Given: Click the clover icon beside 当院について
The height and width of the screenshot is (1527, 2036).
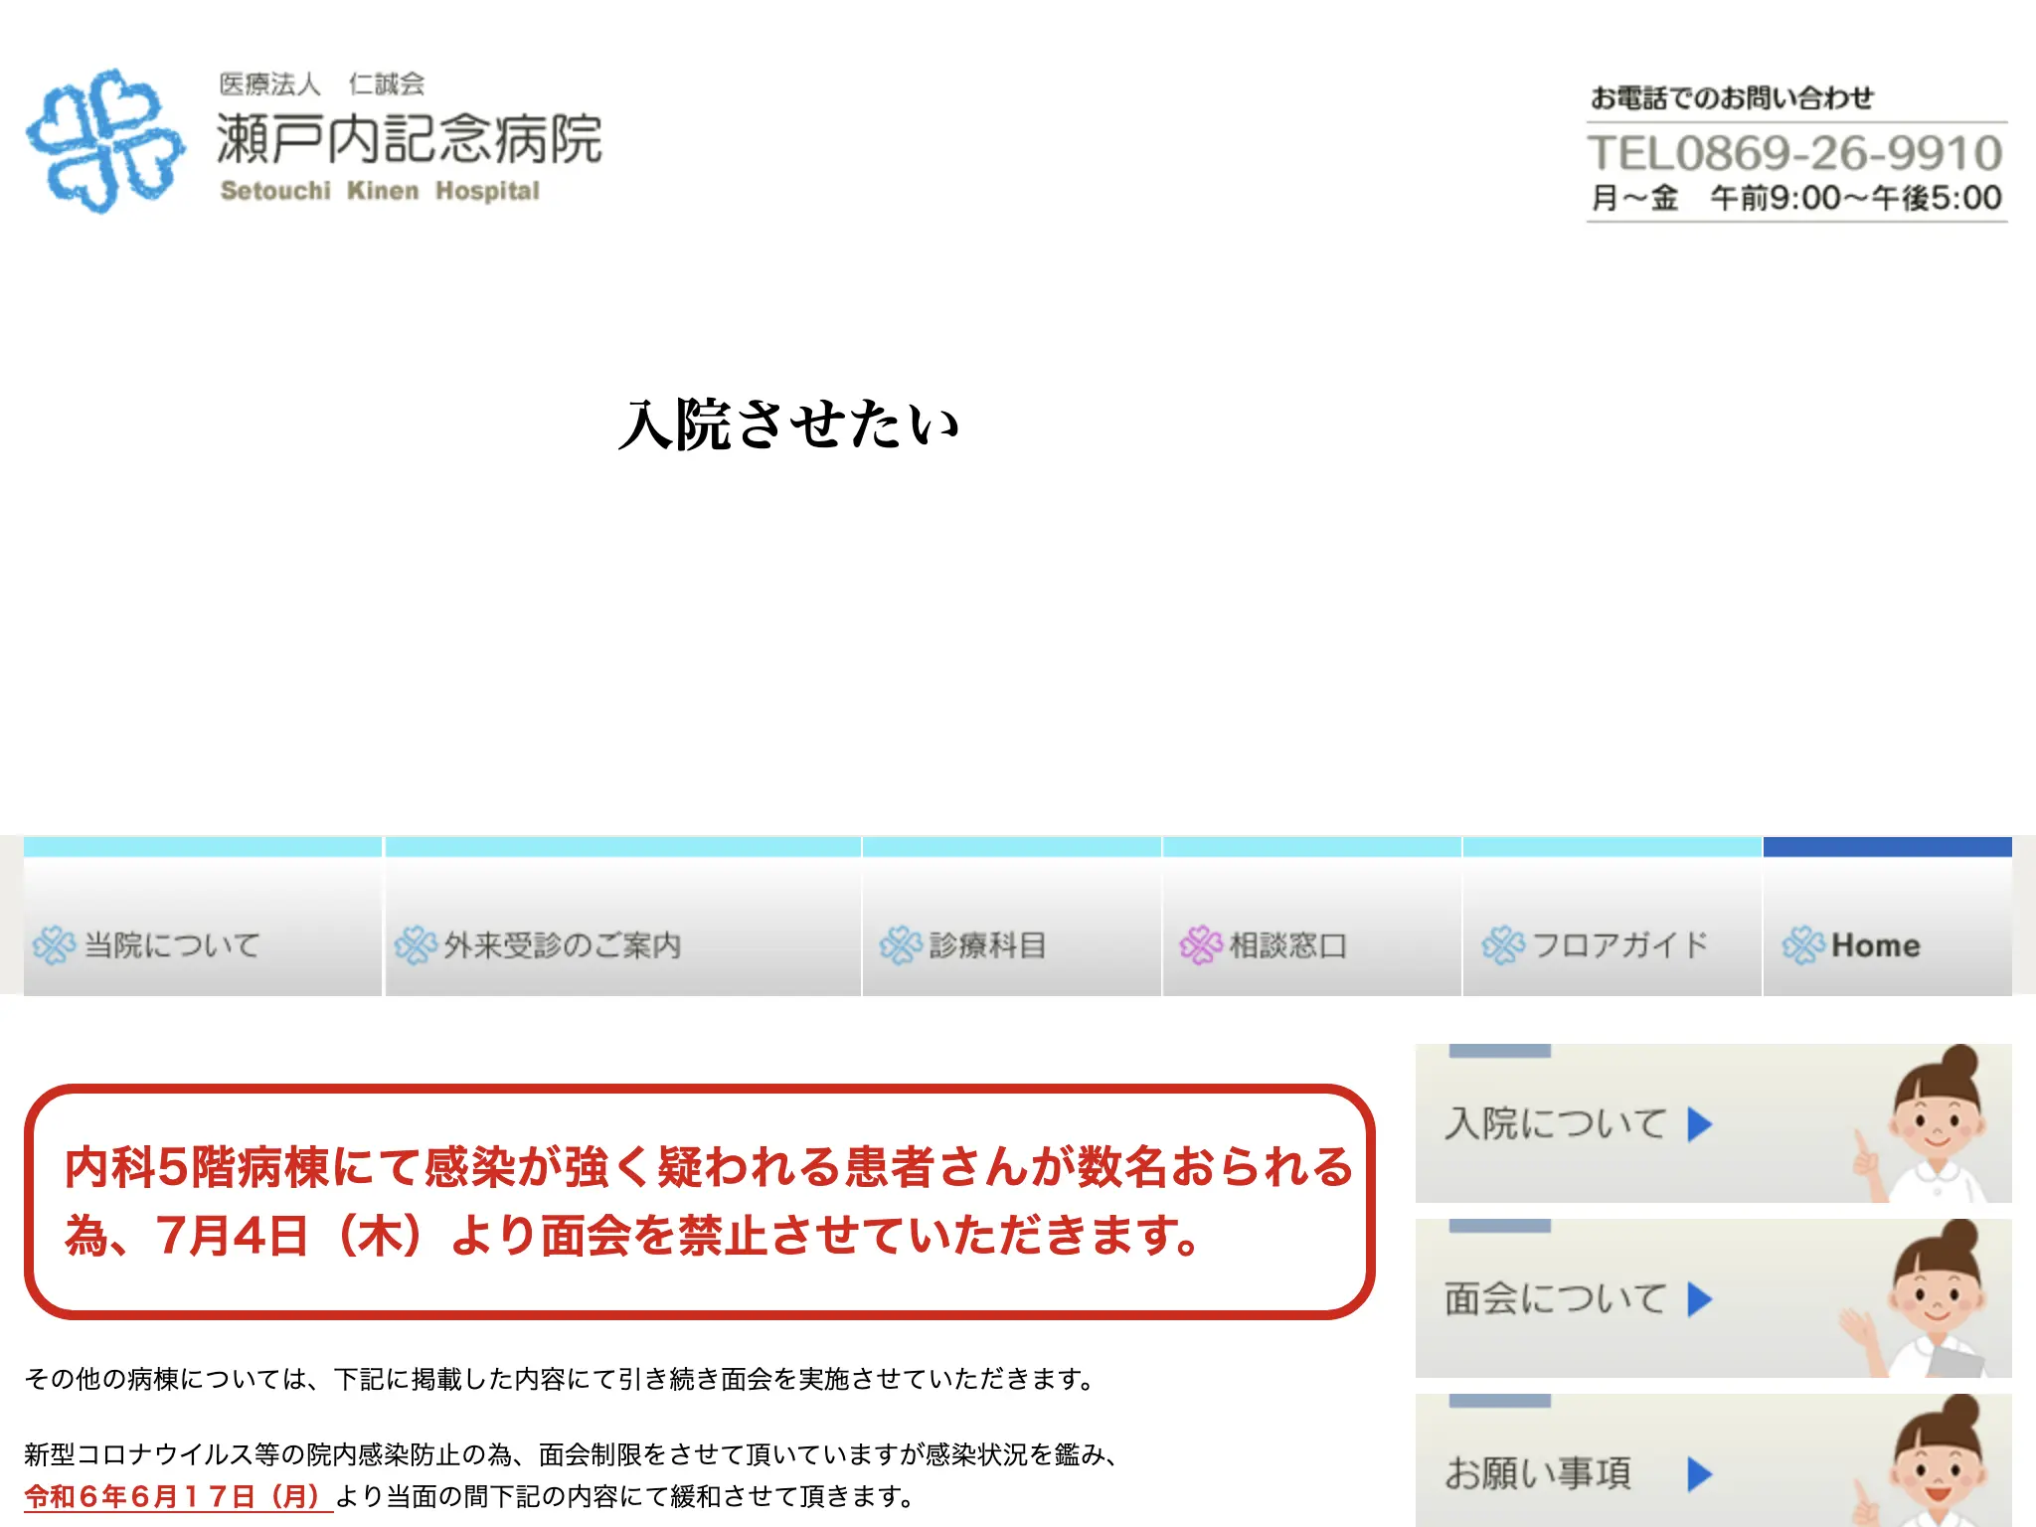Looking at the screenshot, I should point(54,945).
